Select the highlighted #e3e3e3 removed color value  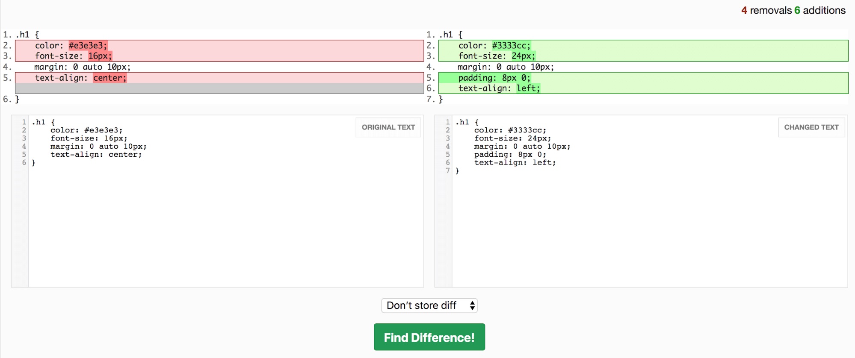point(88,46)
